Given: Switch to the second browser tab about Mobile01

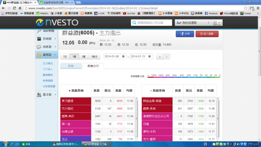Looking at the screenshot, I should [56, 2].
